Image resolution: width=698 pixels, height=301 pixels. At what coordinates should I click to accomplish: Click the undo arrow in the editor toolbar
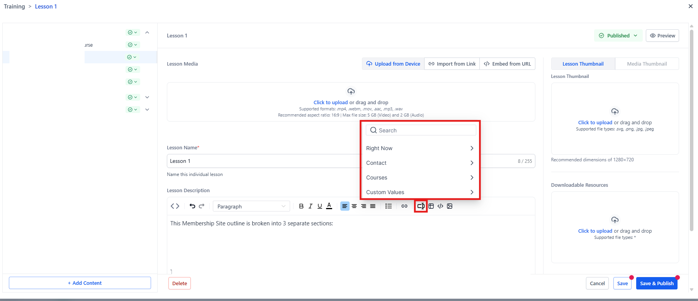(x=192, y=206)
